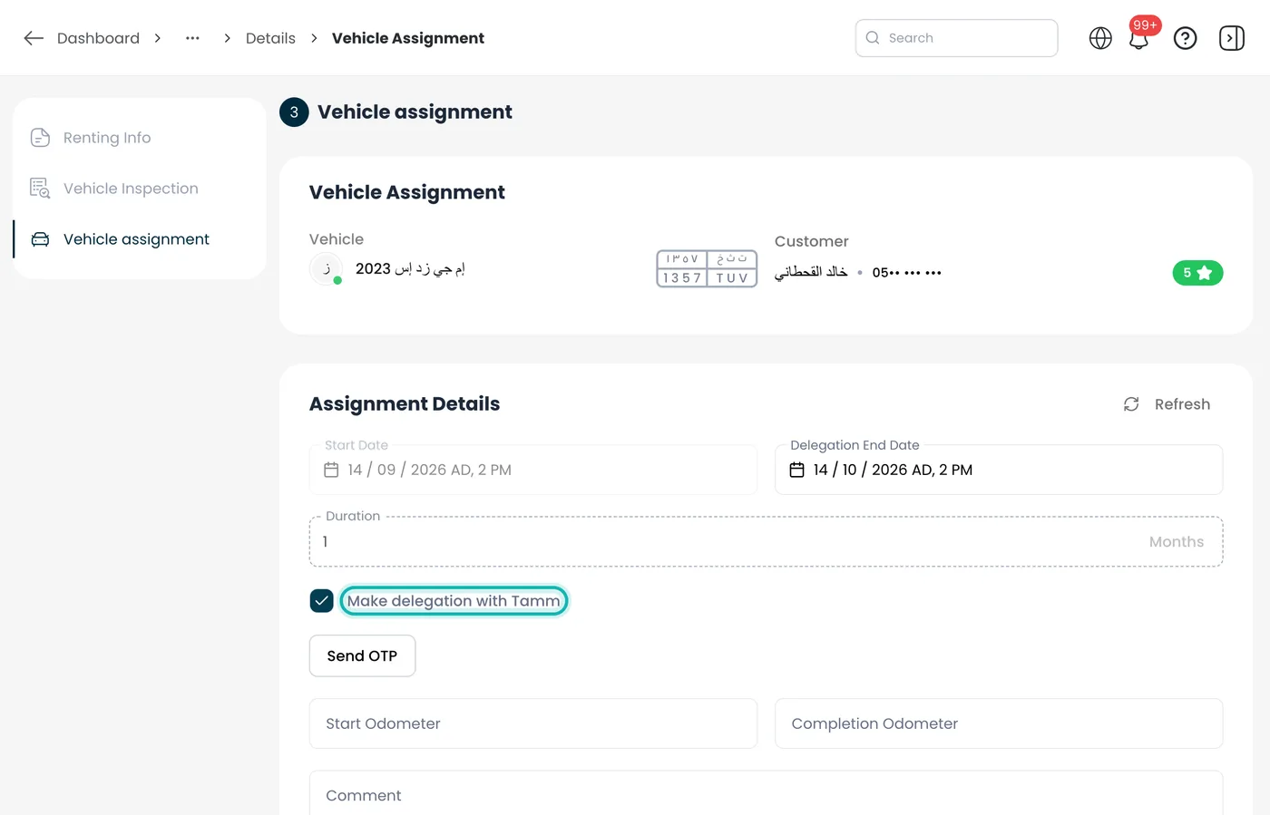Expand the breadcrumb ellipsis menu
Screen dimensions: 1270x815
(x=192, y=38)
